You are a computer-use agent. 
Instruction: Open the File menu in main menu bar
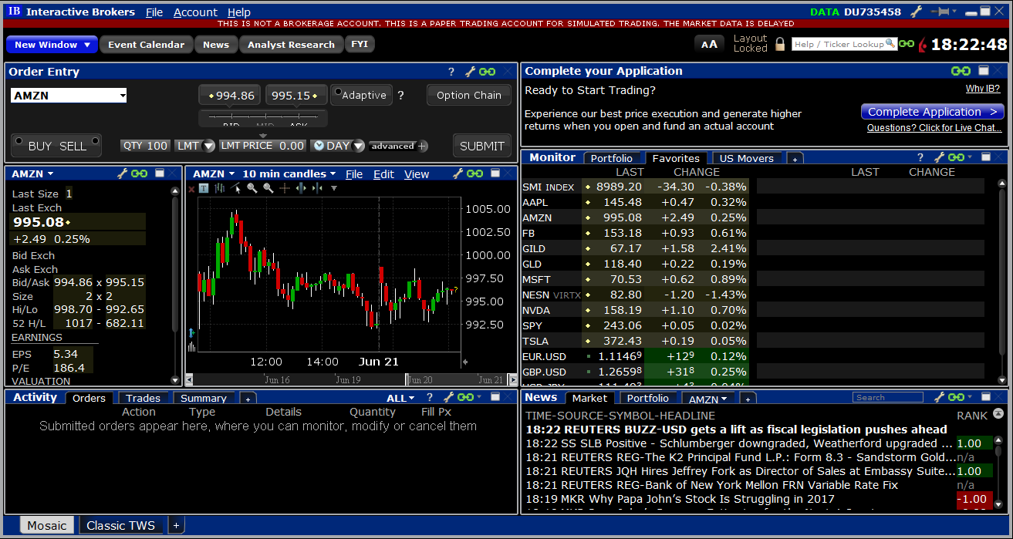point(154,12)
